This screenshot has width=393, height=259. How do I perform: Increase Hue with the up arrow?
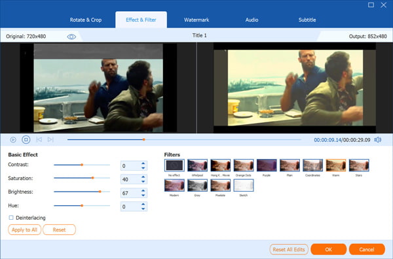(143, 204)
